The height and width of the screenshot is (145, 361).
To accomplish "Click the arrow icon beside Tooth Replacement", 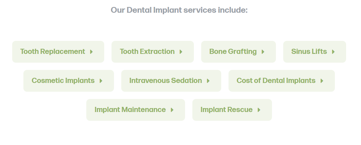I will click(x=91, y=52).
